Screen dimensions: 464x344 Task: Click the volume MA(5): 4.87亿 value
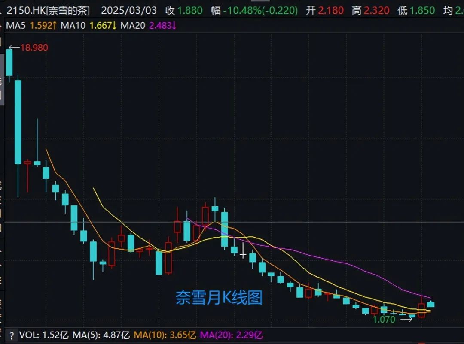pyautogui.click(x=101, y=335)
